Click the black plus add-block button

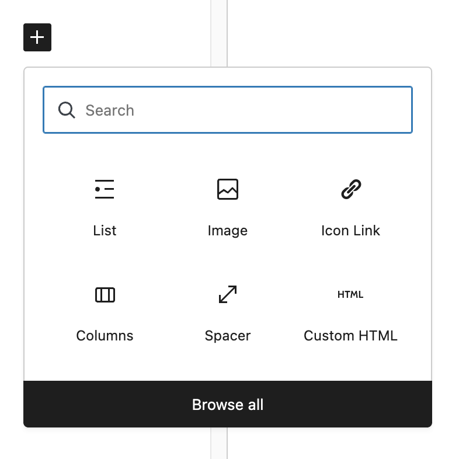pyautogui.click(x=37, y=37)
